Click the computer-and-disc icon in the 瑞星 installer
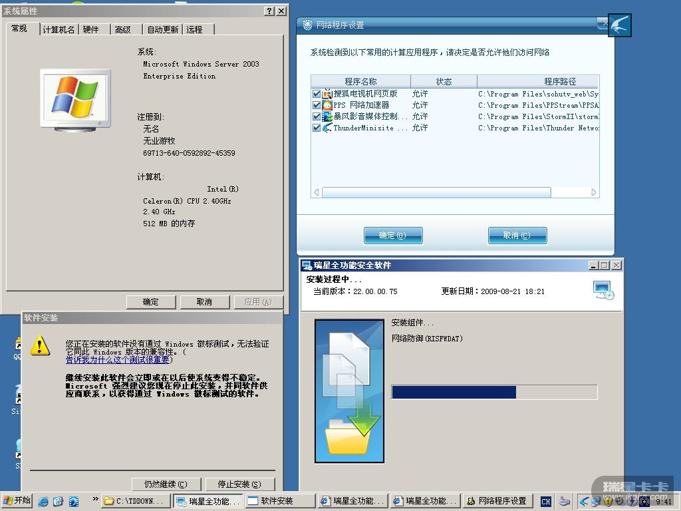The height and width of the screenshot is (511, 681). pyautogui.click(x=604, y=290)
